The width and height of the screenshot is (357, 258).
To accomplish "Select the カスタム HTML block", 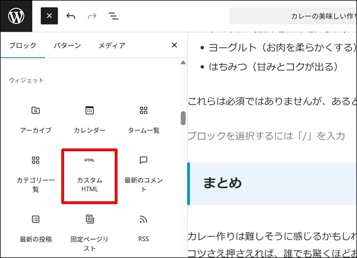I will (x=90, y=175).
